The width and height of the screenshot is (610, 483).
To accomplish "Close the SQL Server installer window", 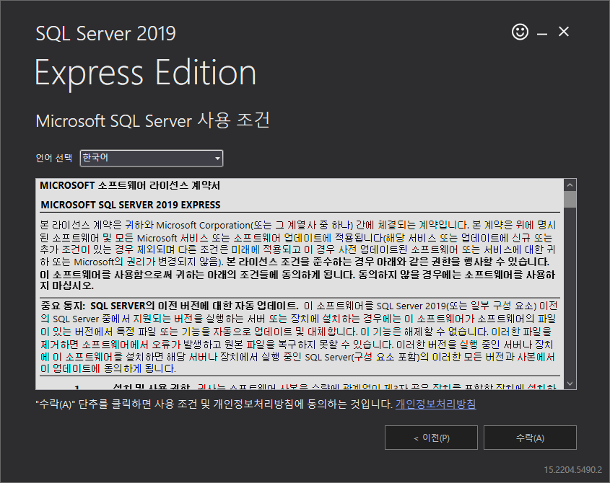I will pyautogui.click(x=563, y=32).
